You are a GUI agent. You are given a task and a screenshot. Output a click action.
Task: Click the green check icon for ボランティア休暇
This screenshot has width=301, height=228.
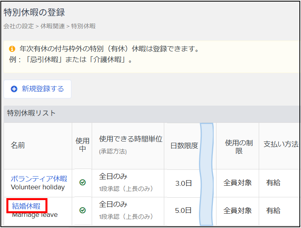pos(83,183)
